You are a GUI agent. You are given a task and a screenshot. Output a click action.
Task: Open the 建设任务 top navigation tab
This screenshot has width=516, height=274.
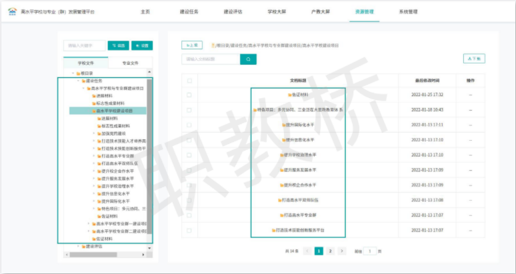click(x=189, y=12)
